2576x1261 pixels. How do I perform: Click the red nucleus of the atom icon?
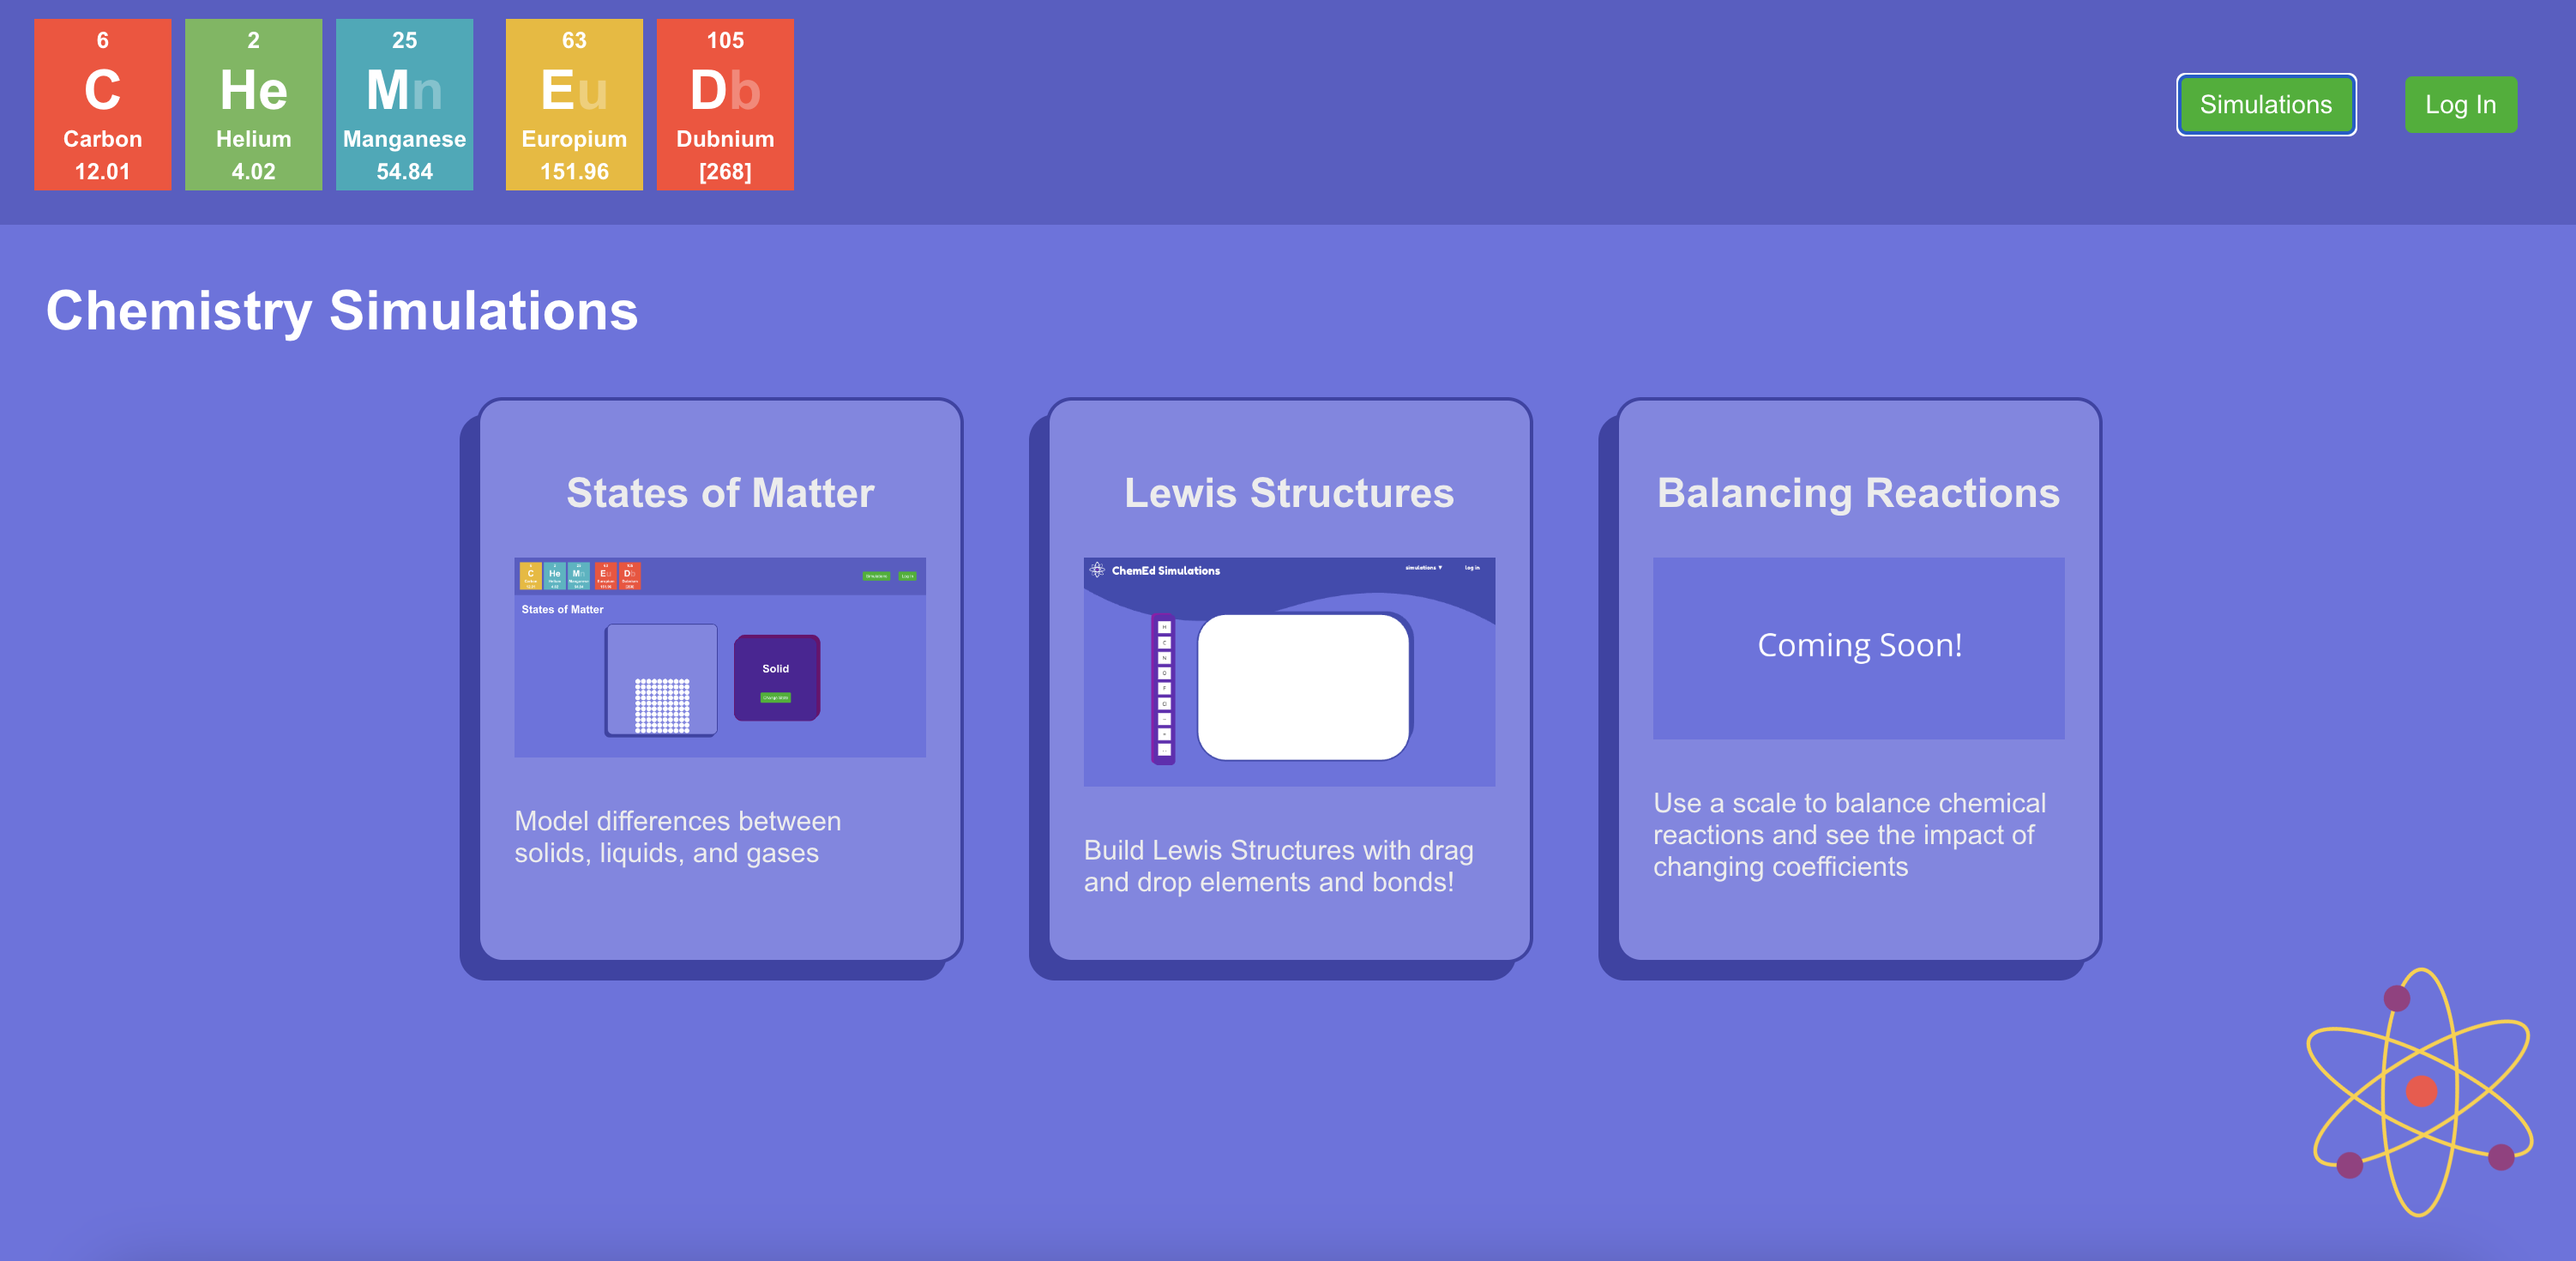pos(2421,1091)
